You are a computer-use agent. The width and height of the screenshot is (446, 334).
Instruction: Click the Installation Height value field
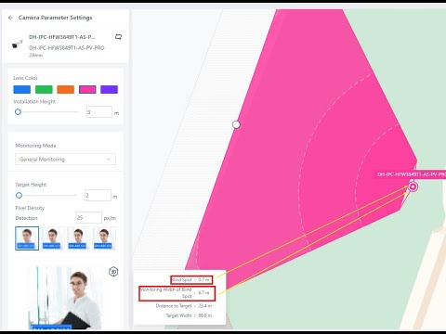click(99, 112)
